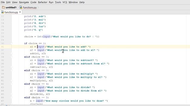Click the subtract(x1, x2) call
The height and width of the screenshot is (106, 190).
click(42, 67)
